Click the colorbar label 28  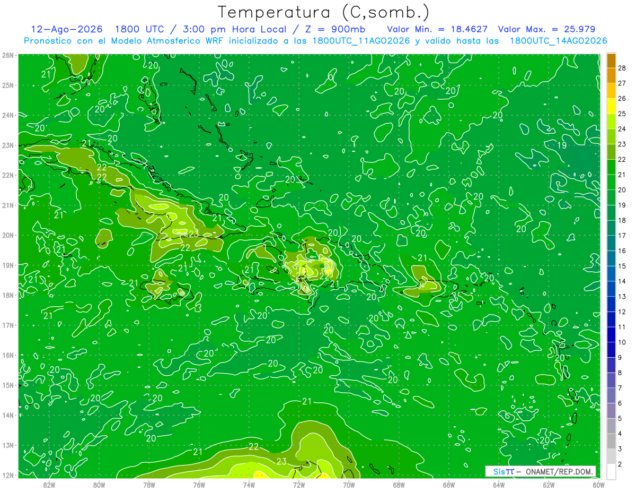[622, 68]
